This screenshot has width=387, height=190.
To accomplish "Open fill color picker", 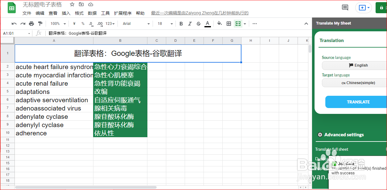I will pos(220,24).
